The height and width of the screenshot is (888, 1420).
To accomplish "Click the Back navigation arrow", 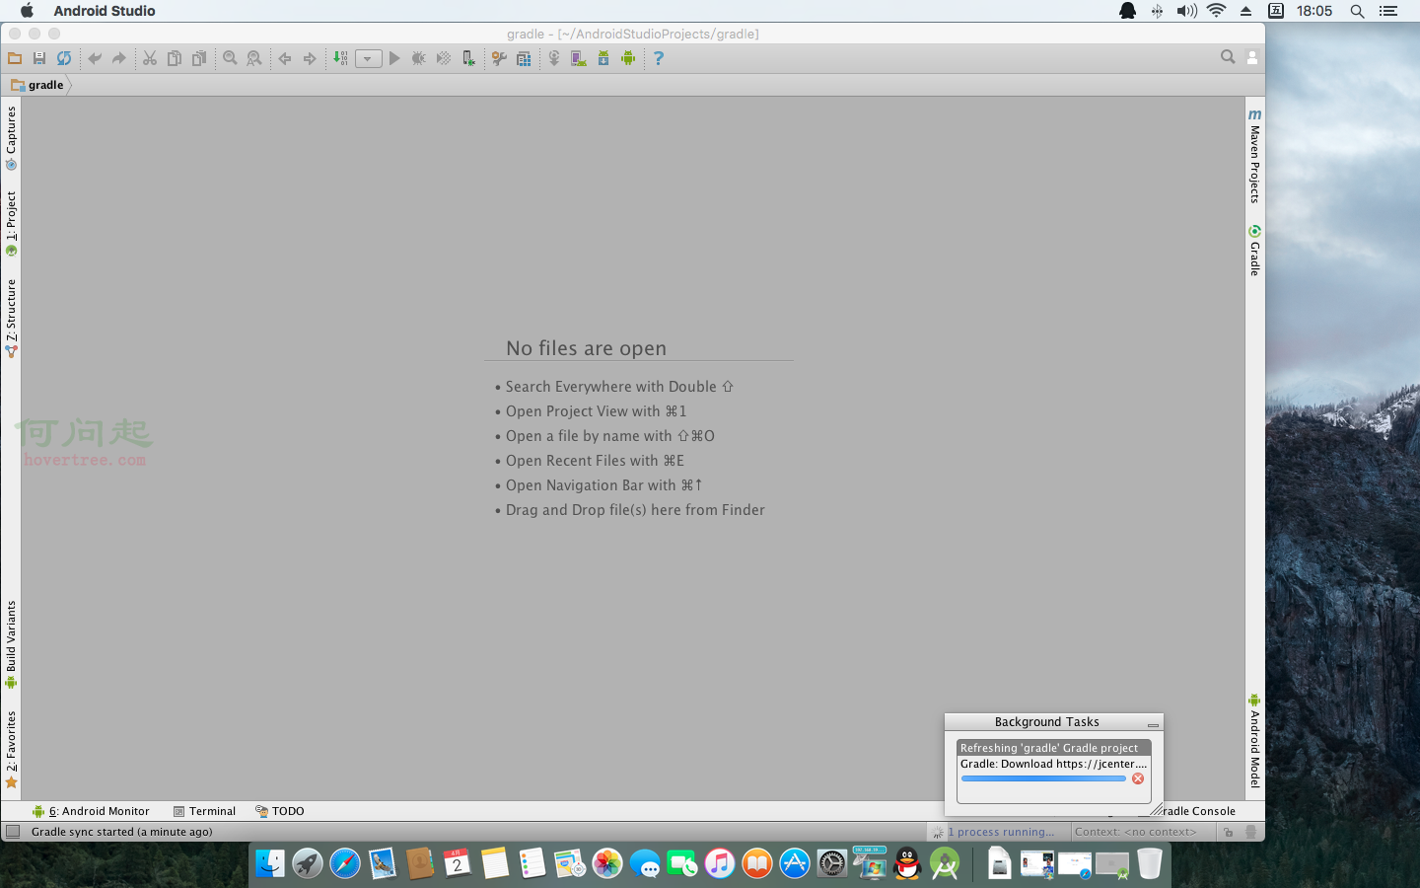I will tap(285, 58).
